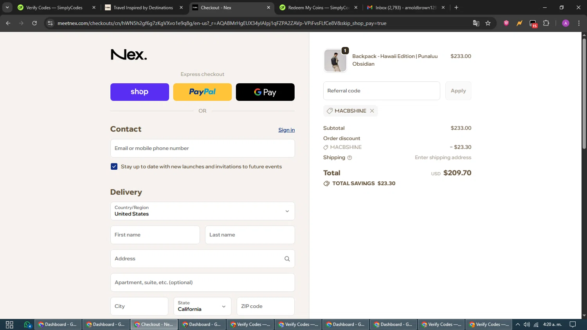Uncheck the stay up to date checkbox
The height and width of the screenshot is (330, 587).
(x=114, y=167)
